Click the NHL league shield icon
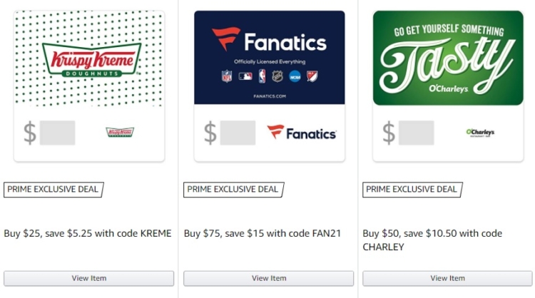 pos(277,76)
